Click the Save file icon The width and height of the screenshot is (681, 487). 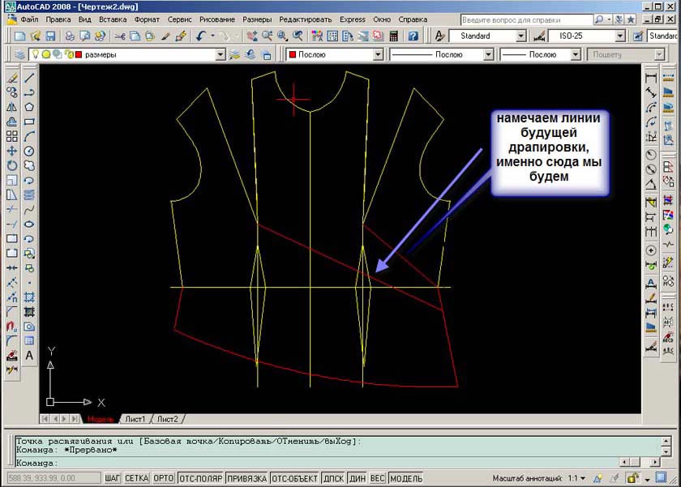(x=50, y=36)
